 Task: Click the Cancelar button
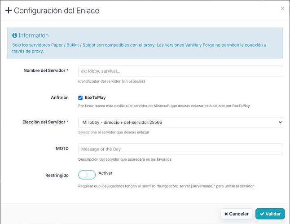pos(237,214)
